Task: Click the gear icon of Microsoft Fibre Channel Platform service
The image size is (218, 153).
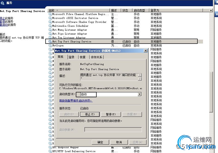Action: (50, 14)
